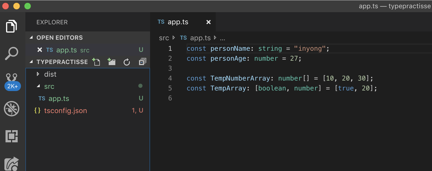
Task: Close the app.ts editor tab
Action: (x=209, y=22)
